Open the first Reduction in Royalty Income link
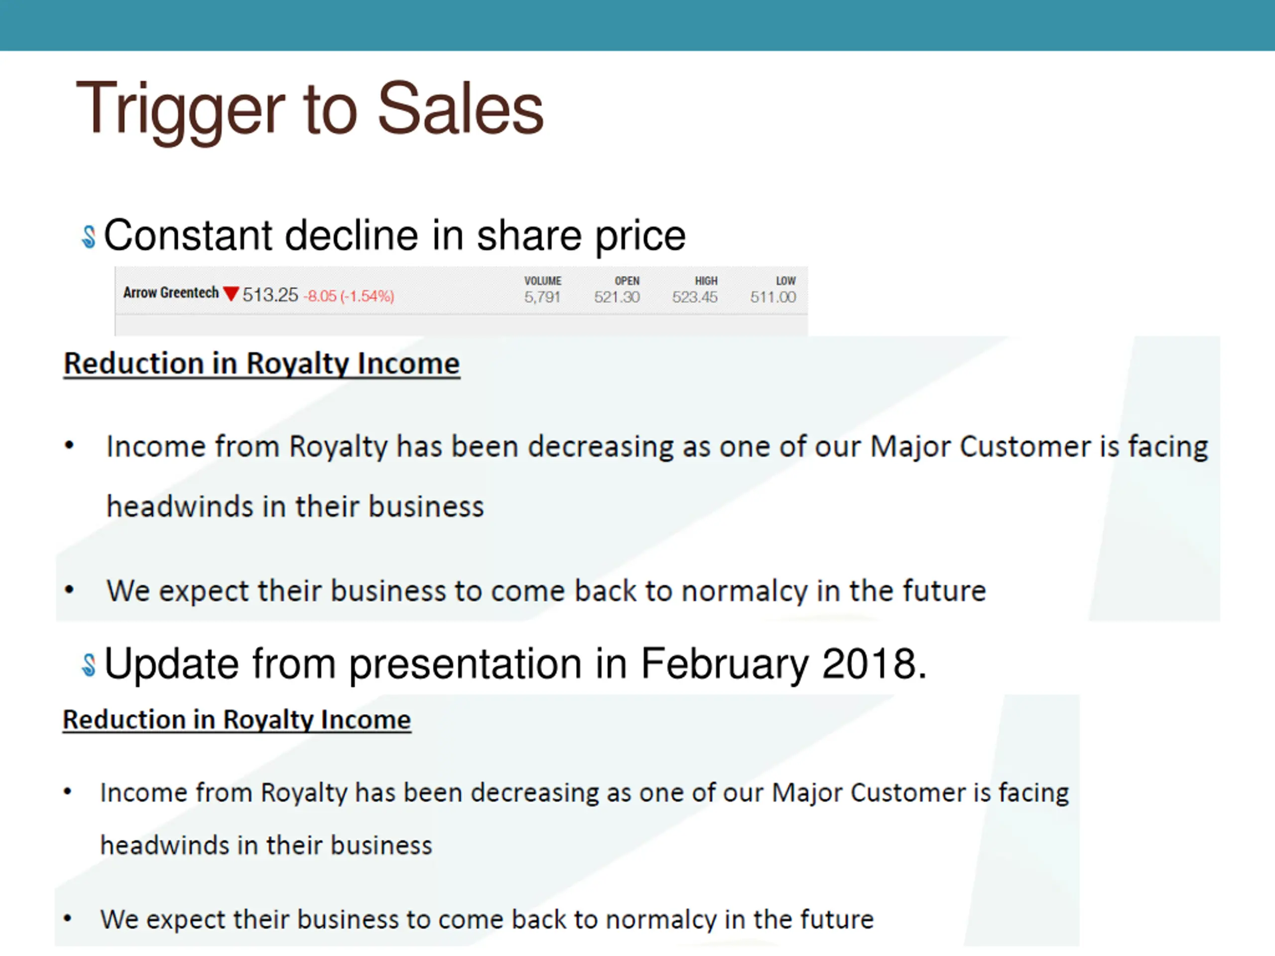1275x956 pixels. click(x=261, y=364)
